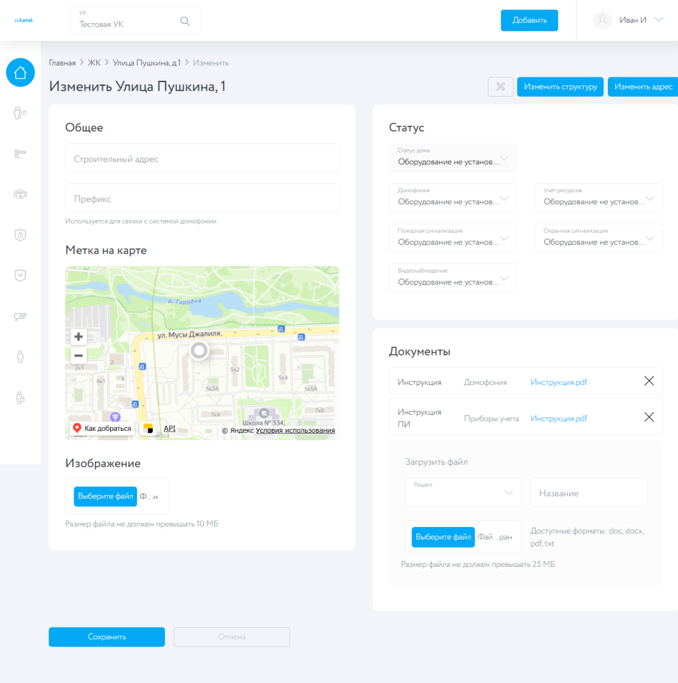Open the Статус дома dropdown
This screenshot has width=678, height=683.
(x=452, y=157)
